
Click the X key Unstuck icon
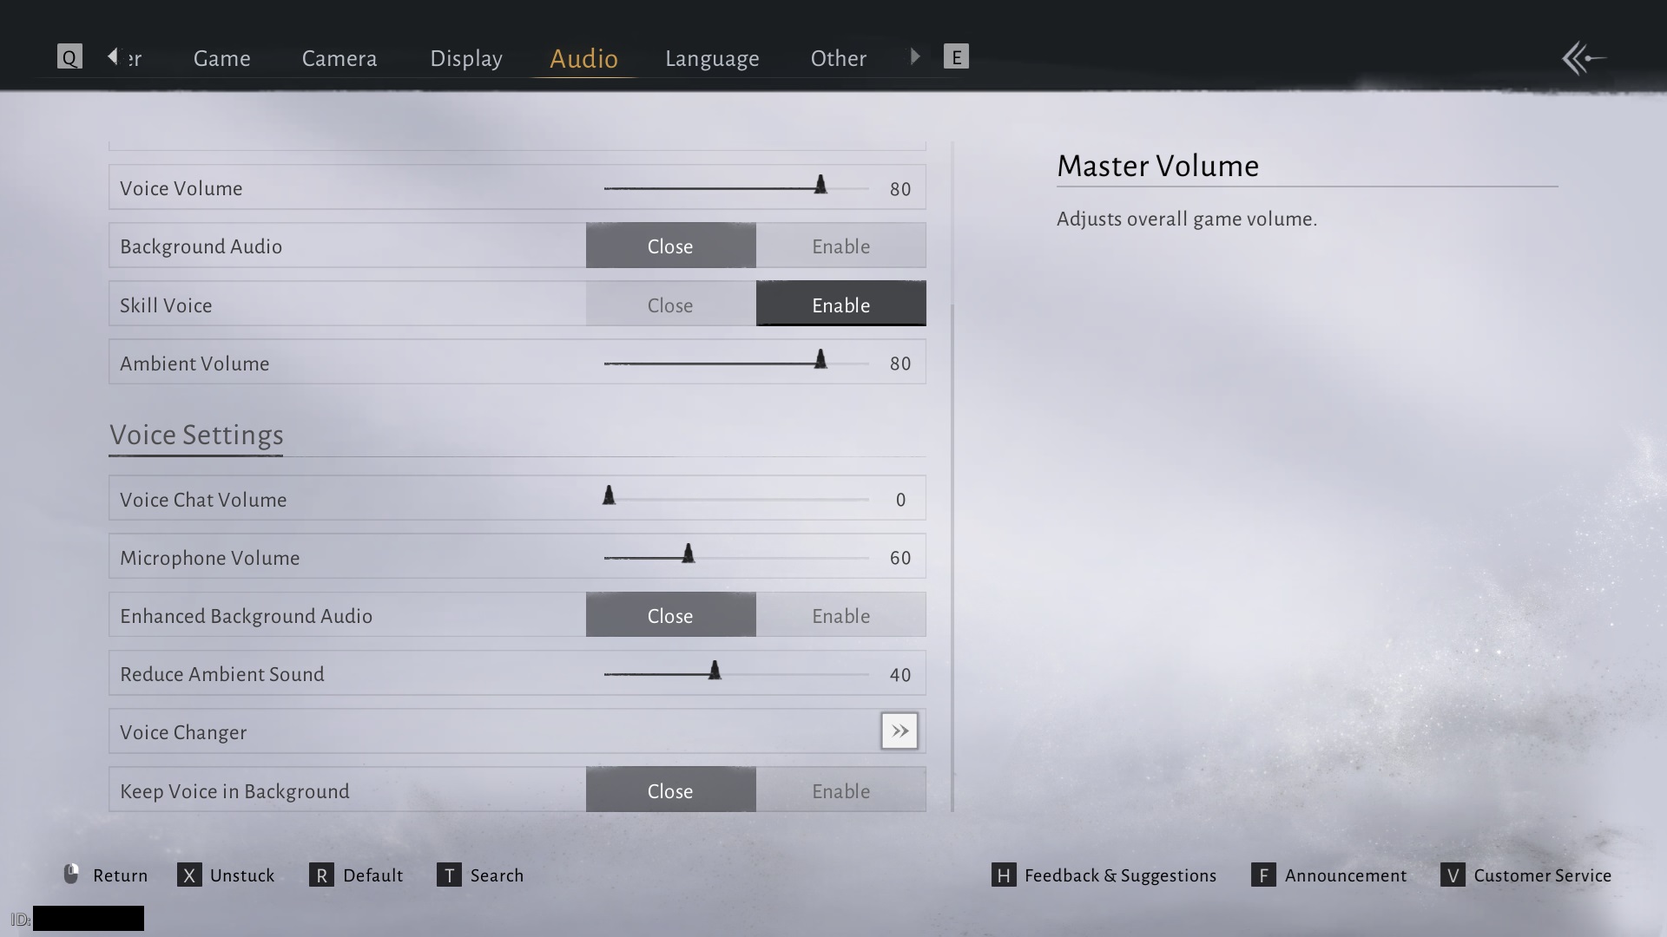[x=189, y=875]
